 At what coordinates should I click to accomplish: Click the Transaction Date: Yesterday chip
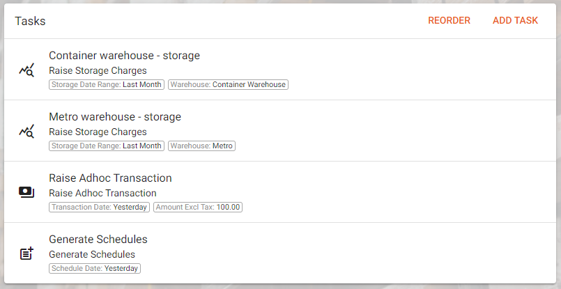click(x=99, y=208)
